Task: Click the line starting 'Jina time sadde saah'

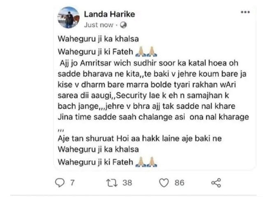Action: (x=153, y=117)
